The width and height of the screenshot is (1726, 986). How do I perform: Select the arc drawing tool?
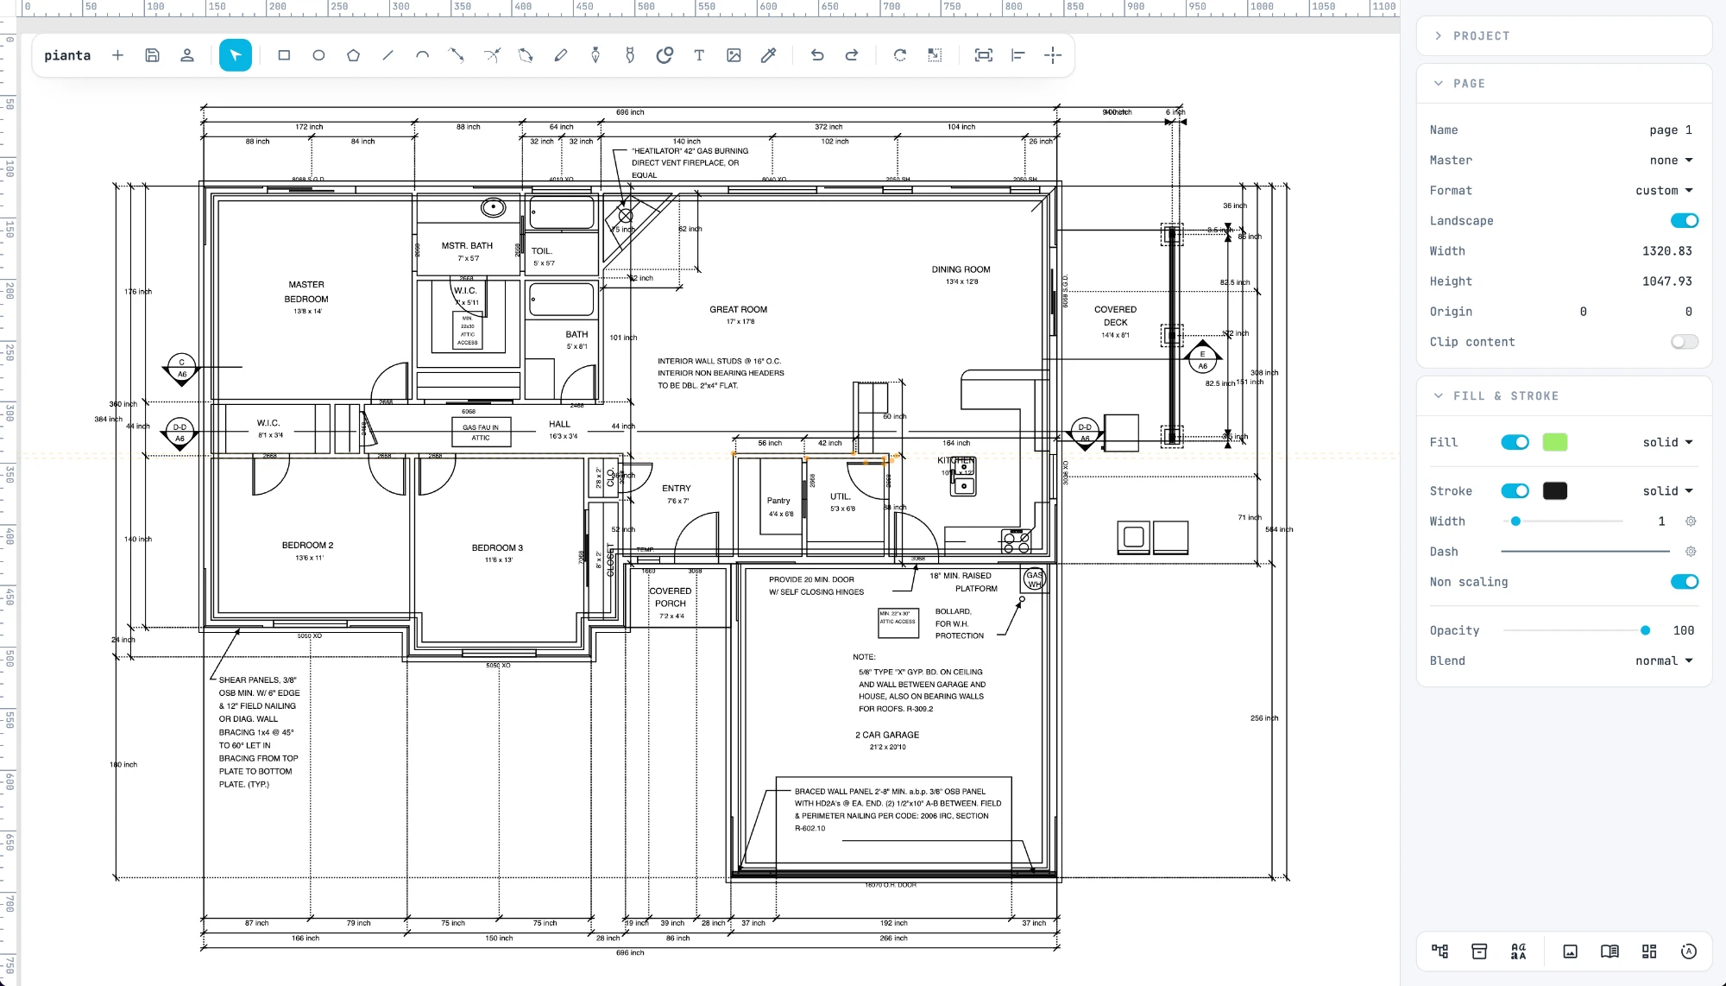point(422,55)
